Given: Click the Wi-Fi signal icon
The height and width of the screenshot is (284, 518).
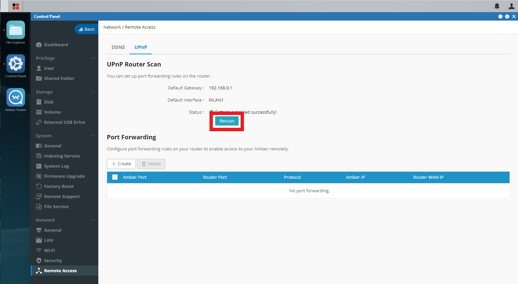Looking at the screenshot, I should 39,250.
